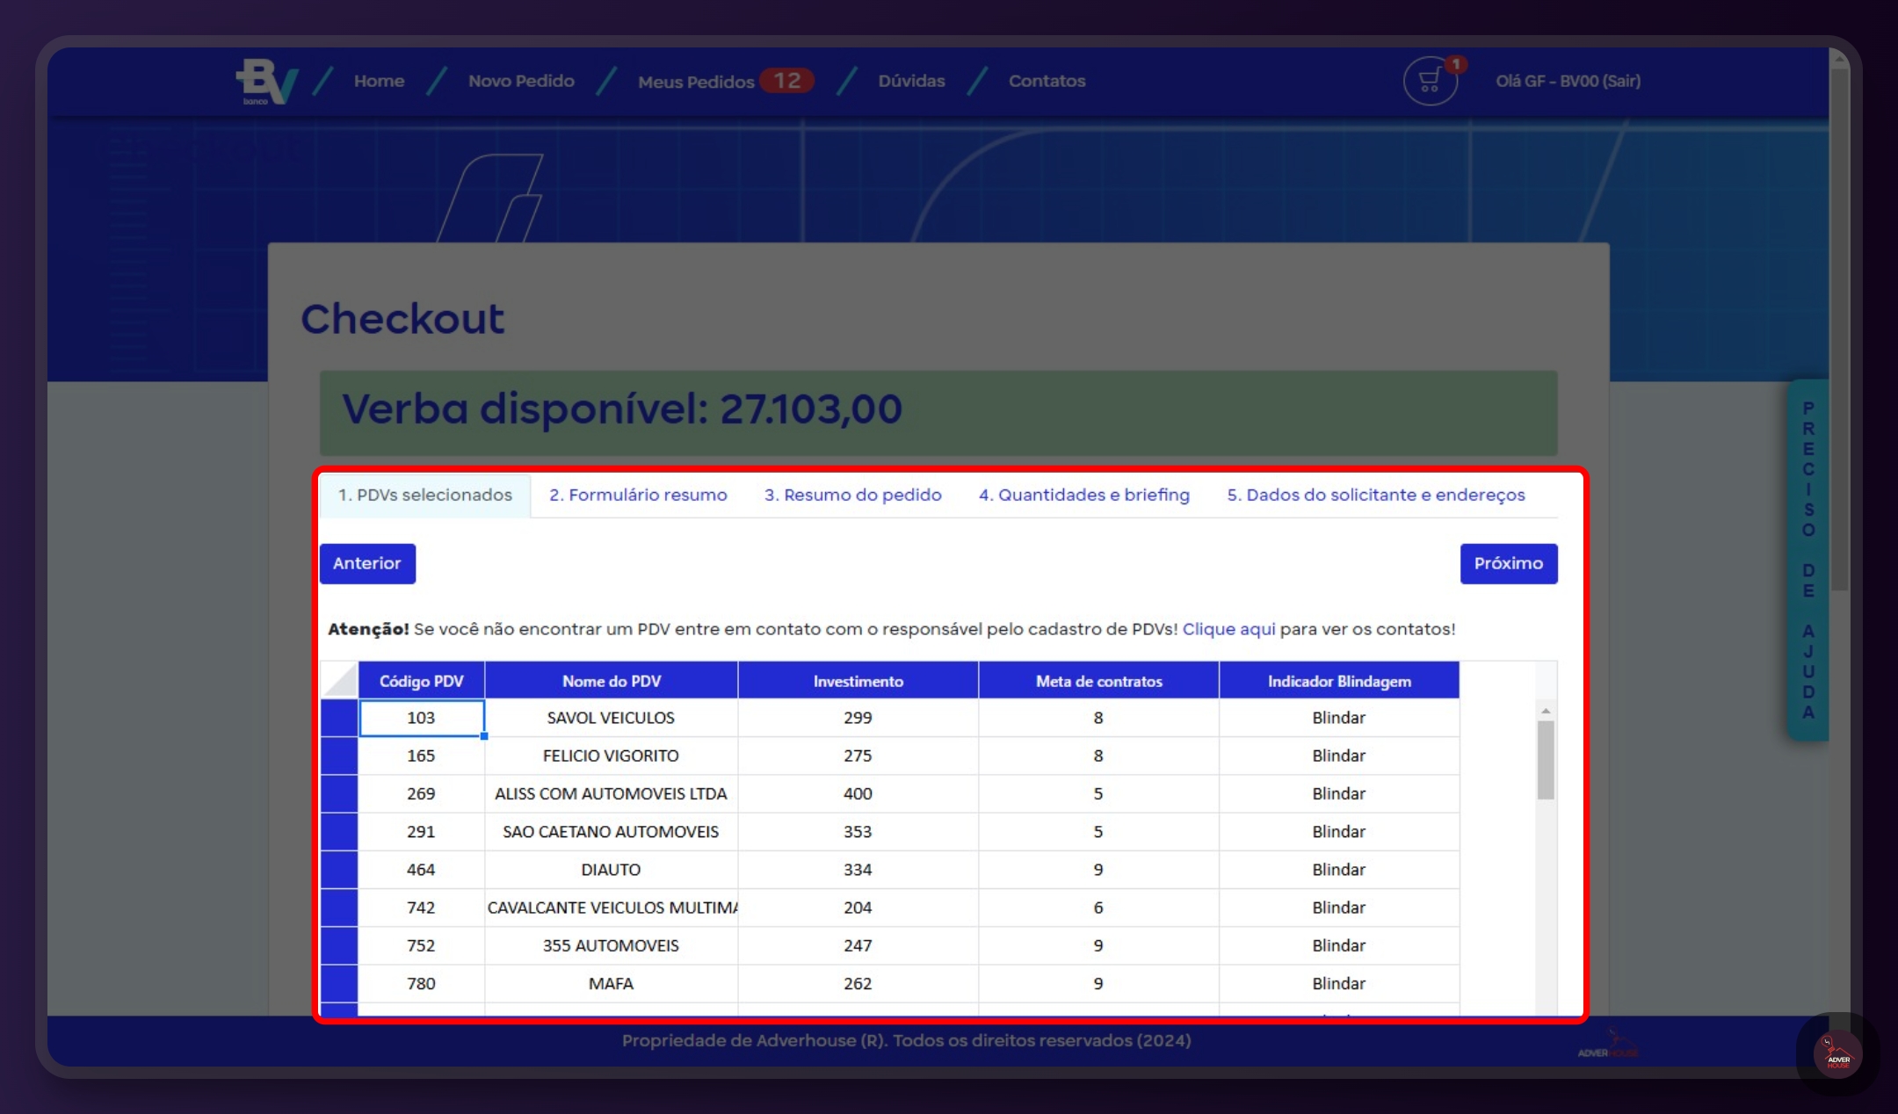Click the page scrollbar up arrow
This screenshot has width=1898, height=1114.
(1839, 60)
